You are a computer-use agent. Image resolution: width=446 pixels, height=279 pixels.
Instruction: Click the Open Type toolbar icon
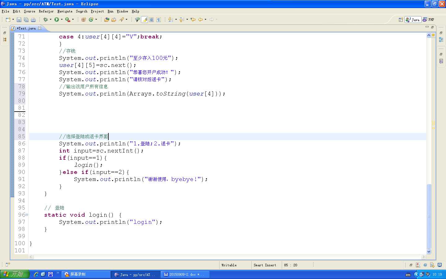[x=107, y=20]
